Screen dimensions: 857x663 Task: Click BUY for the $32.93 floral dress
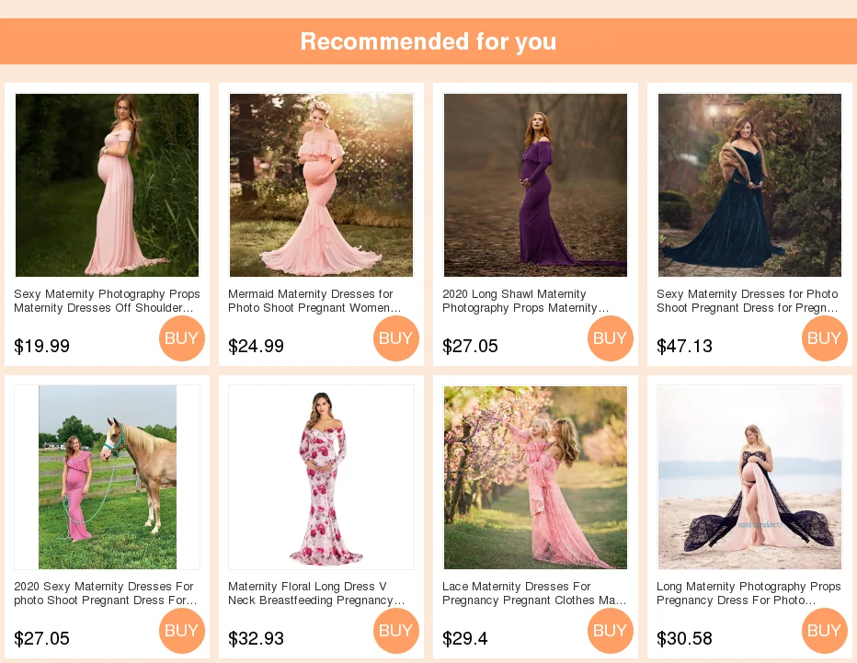(396, 630)
